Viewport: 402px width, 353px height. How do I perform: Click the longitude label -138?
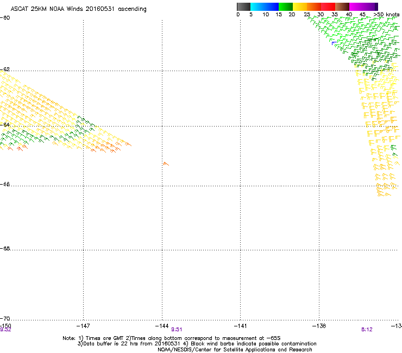(x=319, y=326)
